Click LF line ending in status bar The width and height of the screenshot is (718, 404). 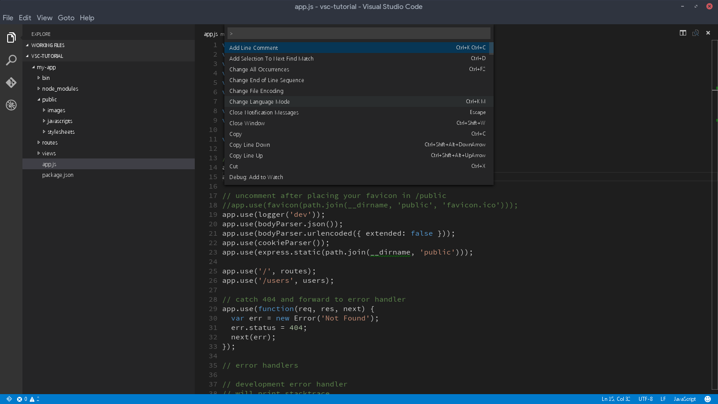663,399
